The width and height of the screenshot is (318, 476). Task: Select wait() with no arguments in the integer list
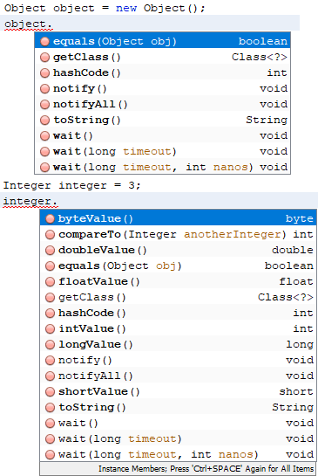pos(178,423)
